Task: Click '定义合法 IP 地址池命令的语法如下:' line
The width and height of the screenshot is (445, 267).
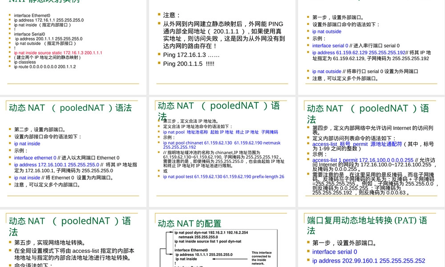Action: (x=198, y=126)
